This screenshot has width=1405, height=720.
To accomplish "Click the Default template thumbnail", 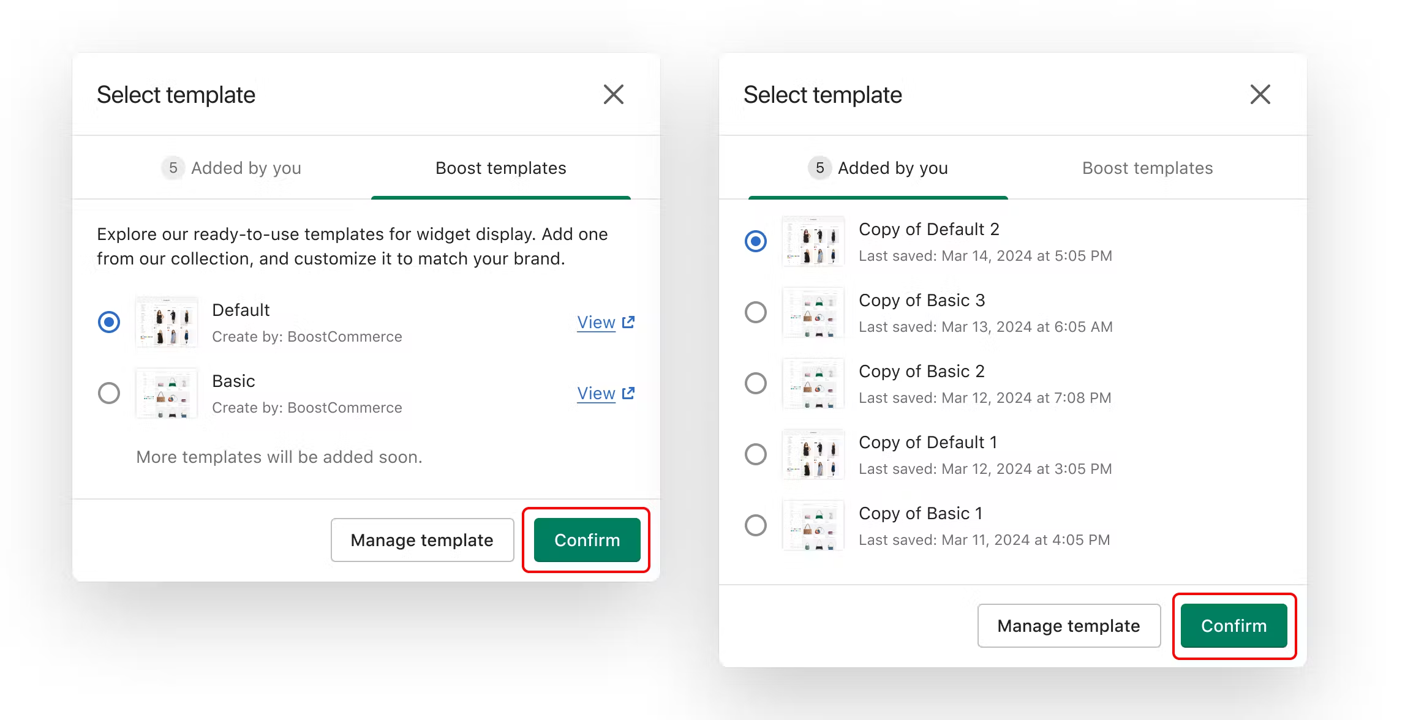I will [167, 322].
